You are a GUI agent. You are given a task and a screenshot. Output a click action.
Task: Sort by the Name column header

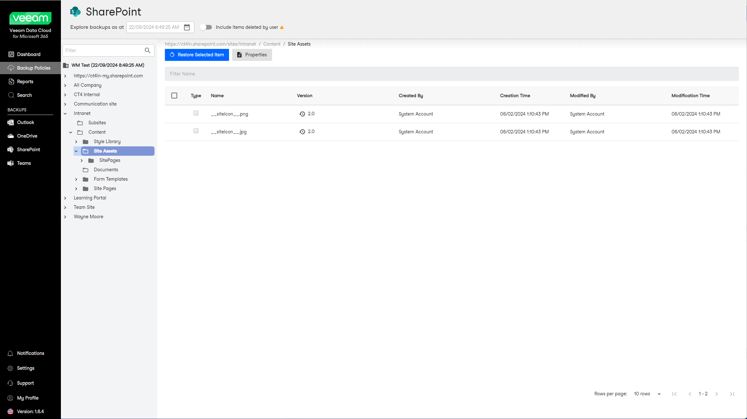point(217,96)
